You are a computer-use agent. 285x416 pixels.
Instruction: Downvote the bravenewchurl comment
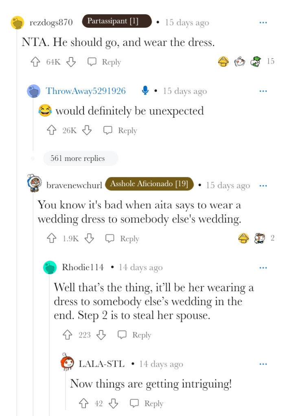[x=89, y=239]
